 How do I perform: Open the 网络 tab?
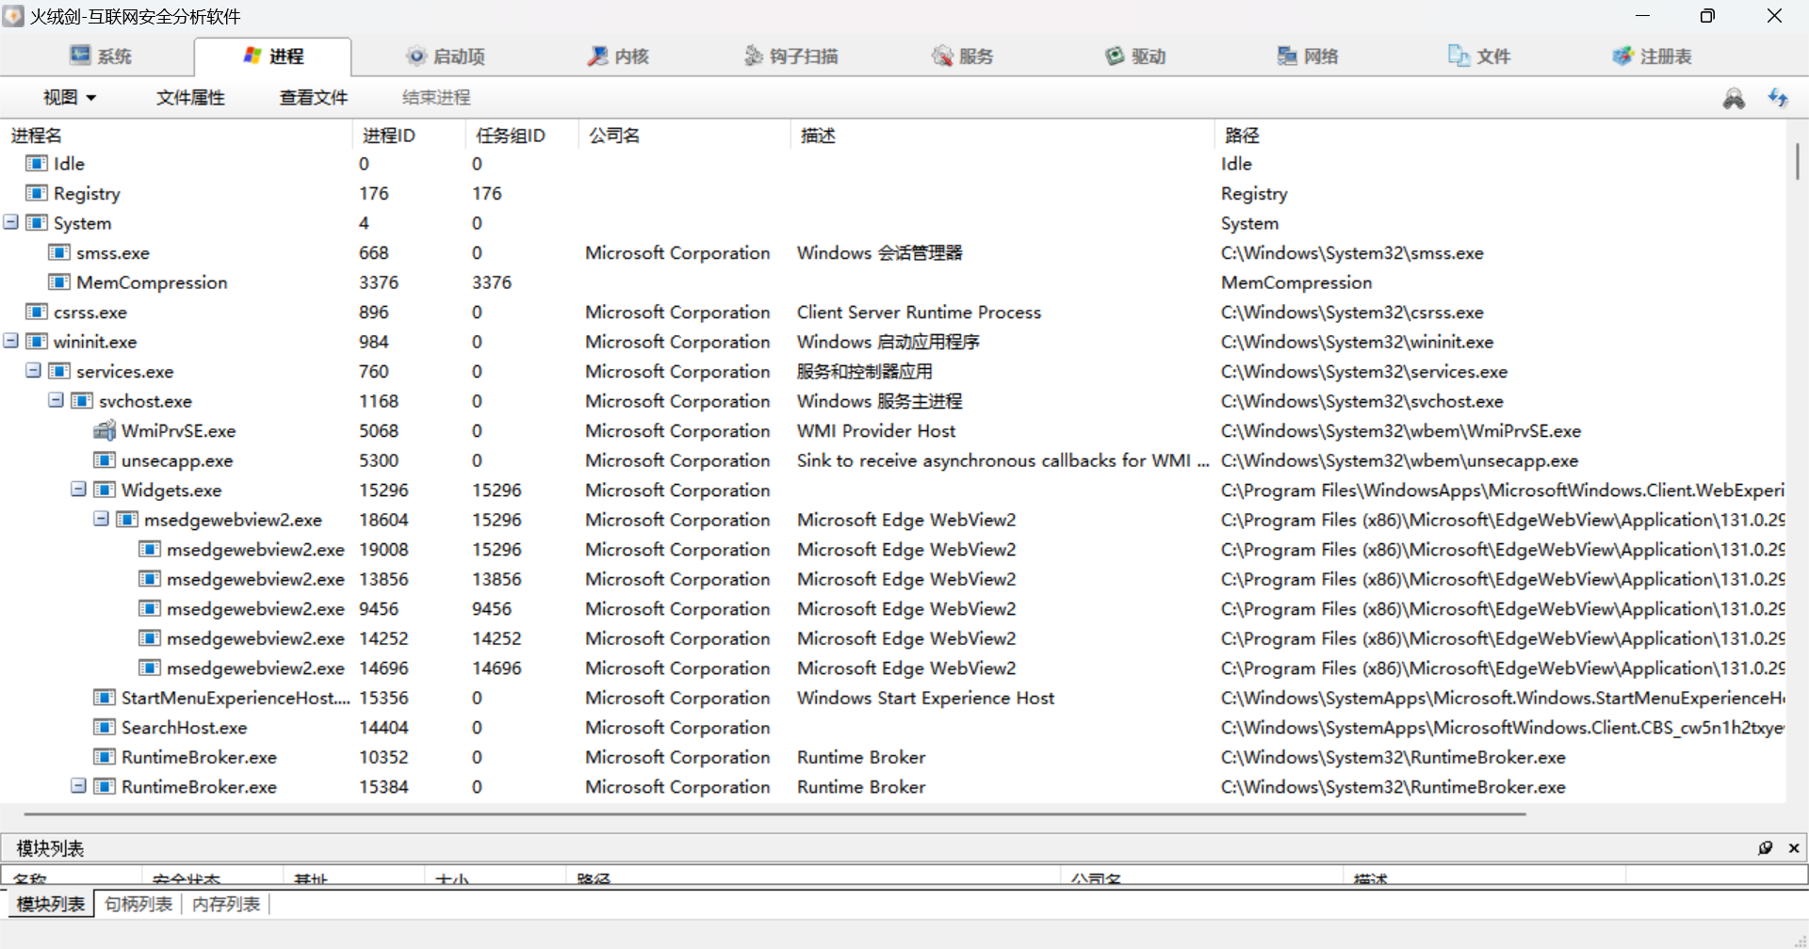tap(1308, 56)
